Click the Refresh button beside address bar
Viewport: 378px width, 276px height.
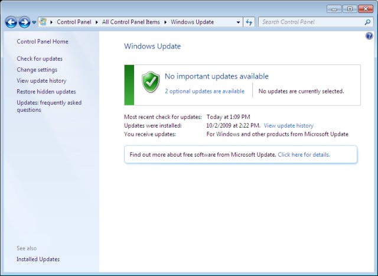point(249,22)
